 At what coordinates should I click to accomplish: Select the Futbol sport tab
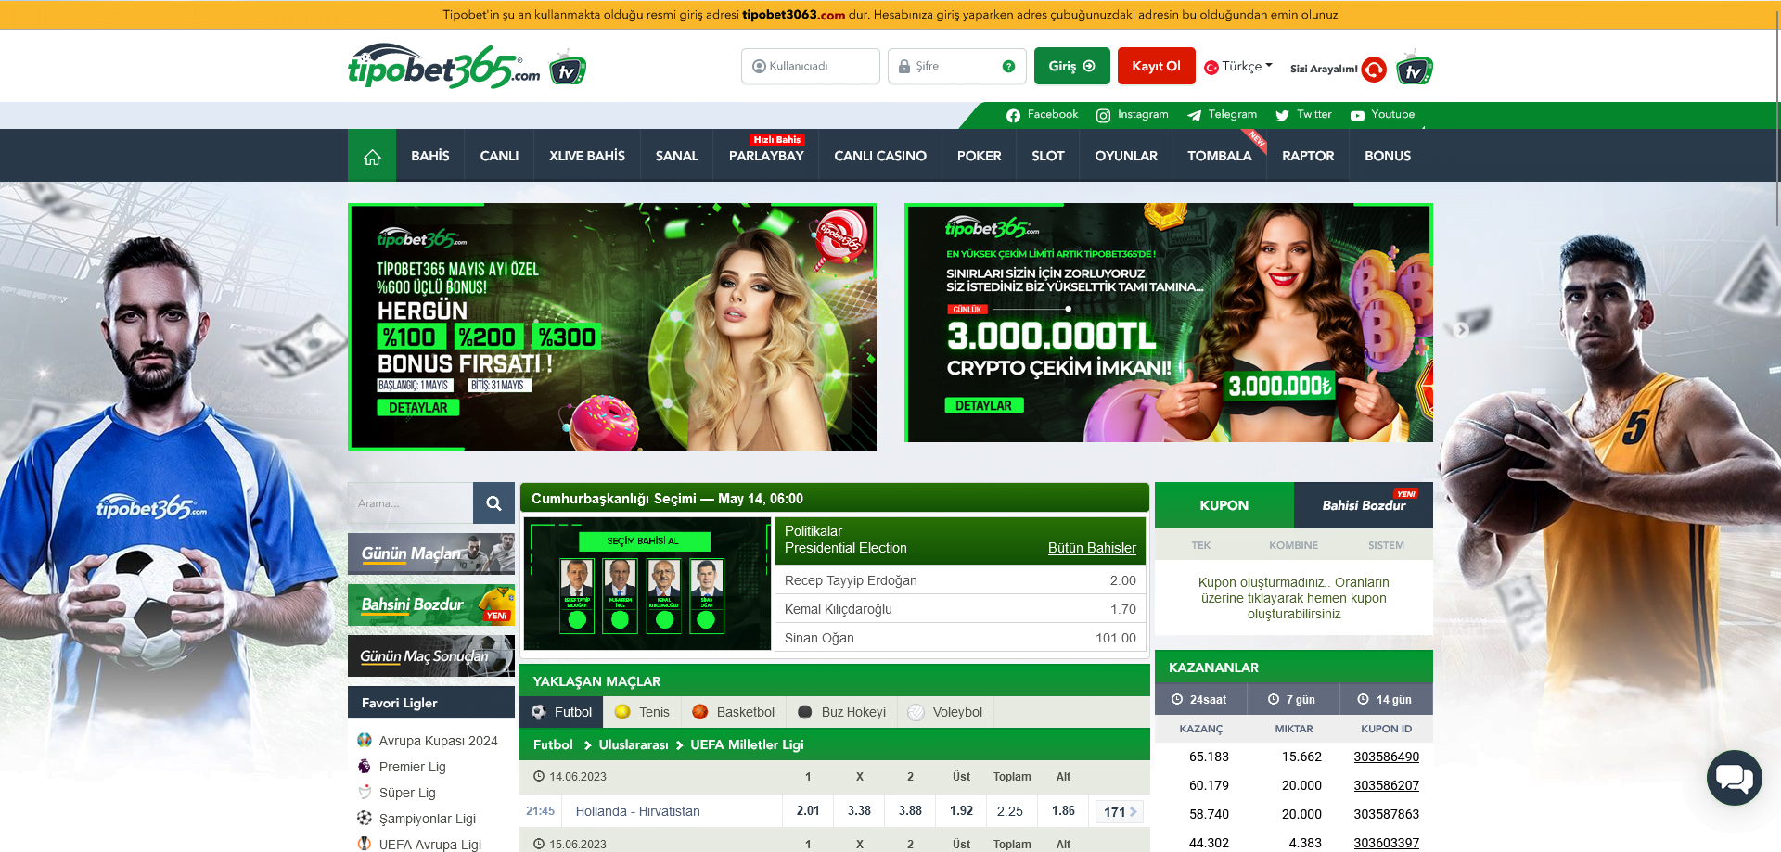(x=561, y=712)
